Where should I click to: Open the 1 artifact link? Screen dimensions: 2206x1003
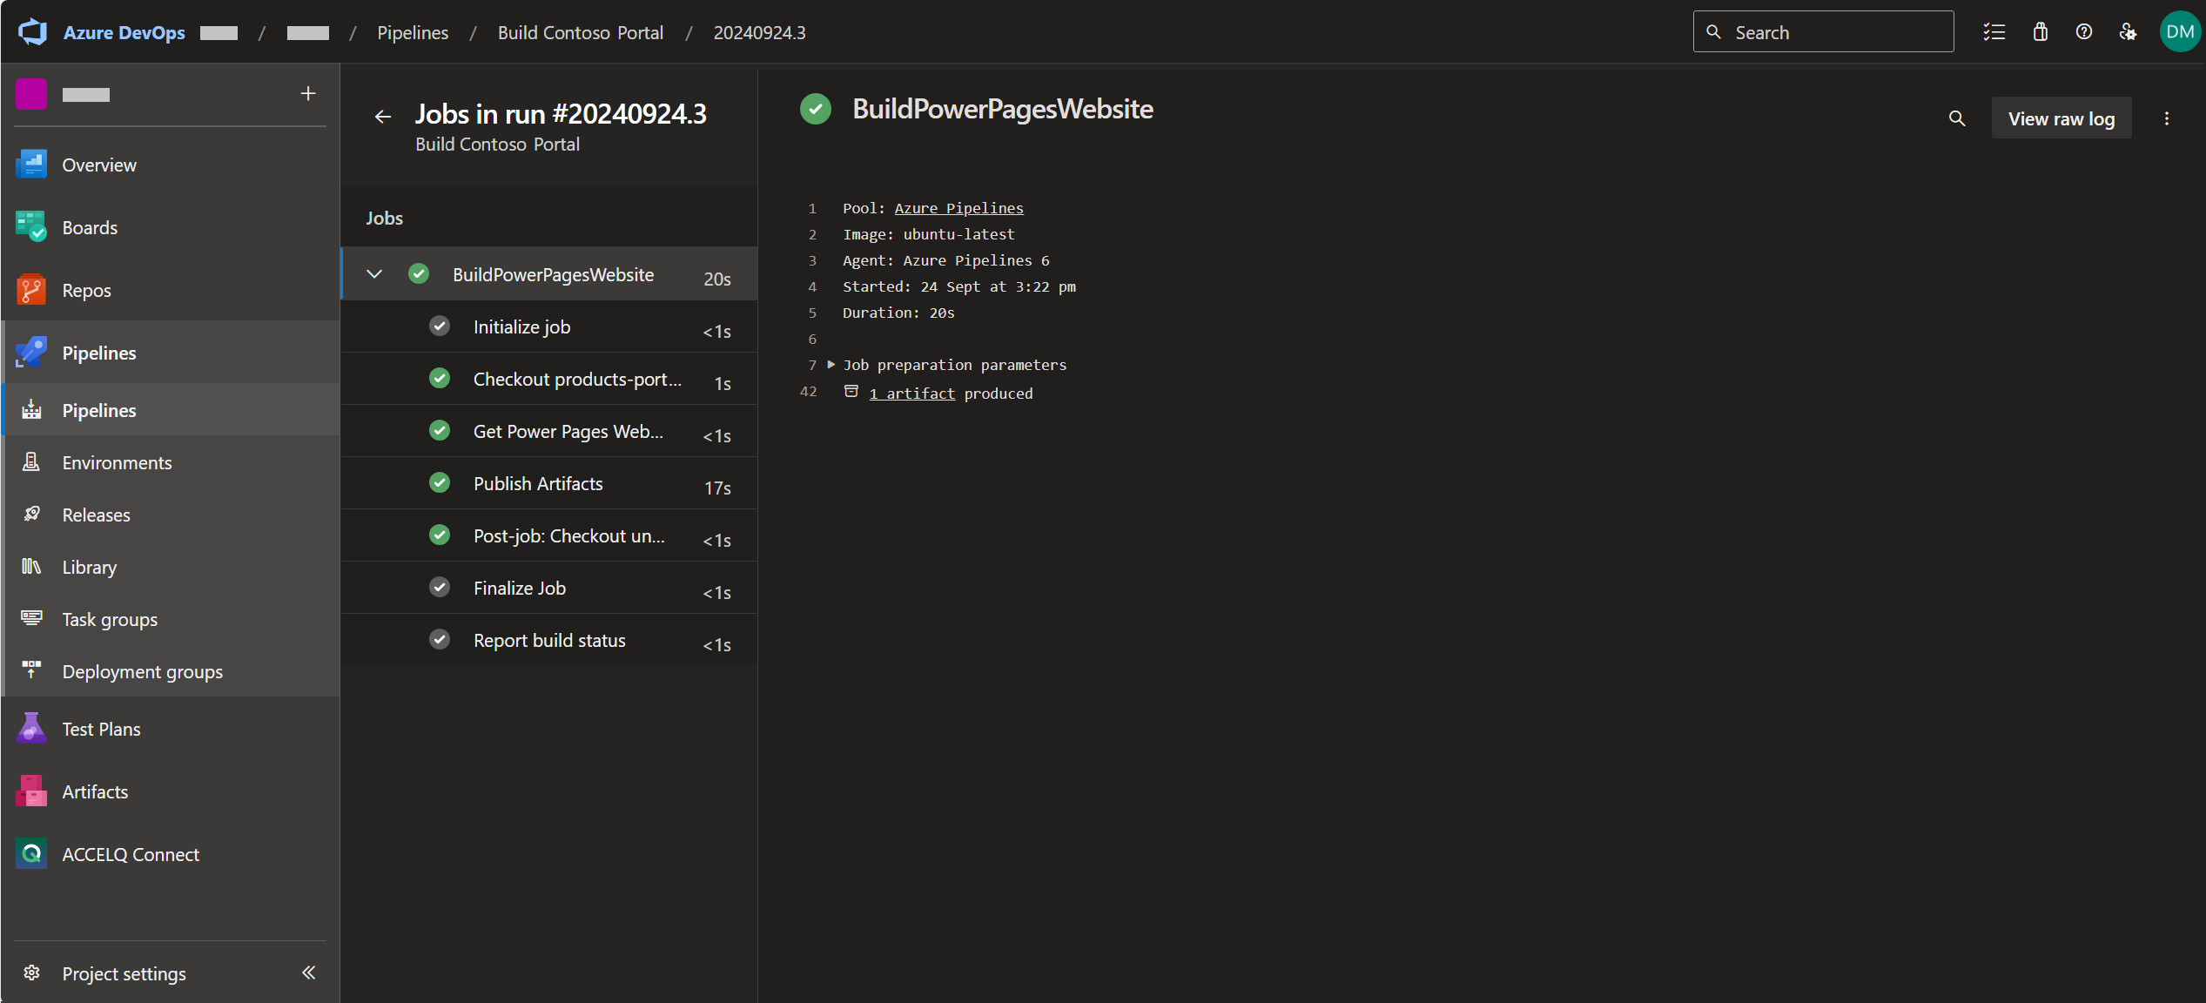click(911, 394)
